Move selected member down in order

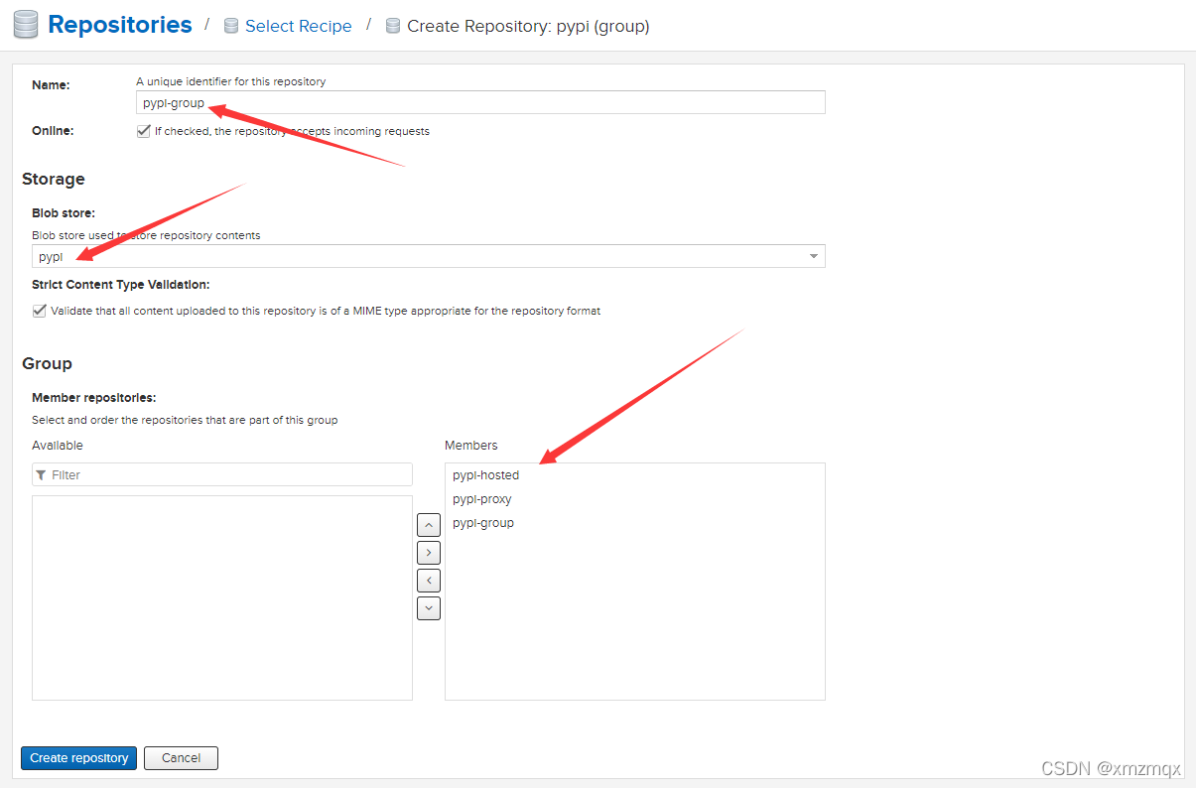[x=429, y=608]
